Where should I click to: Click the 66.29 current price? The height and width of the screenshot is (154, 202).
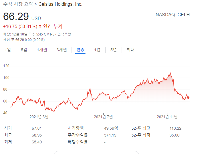click(16, 17)
